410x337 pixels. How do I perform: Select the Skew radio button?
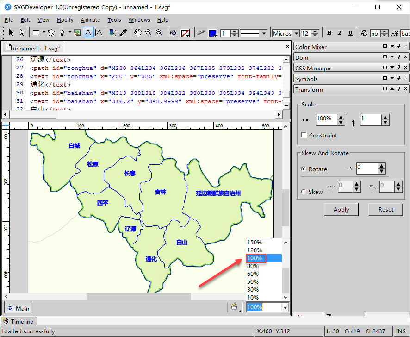pos(304,192)
